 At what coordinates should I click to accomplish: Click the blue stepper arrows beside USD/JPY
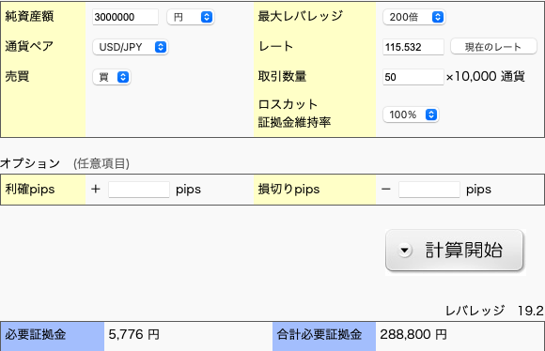(161, 47)
